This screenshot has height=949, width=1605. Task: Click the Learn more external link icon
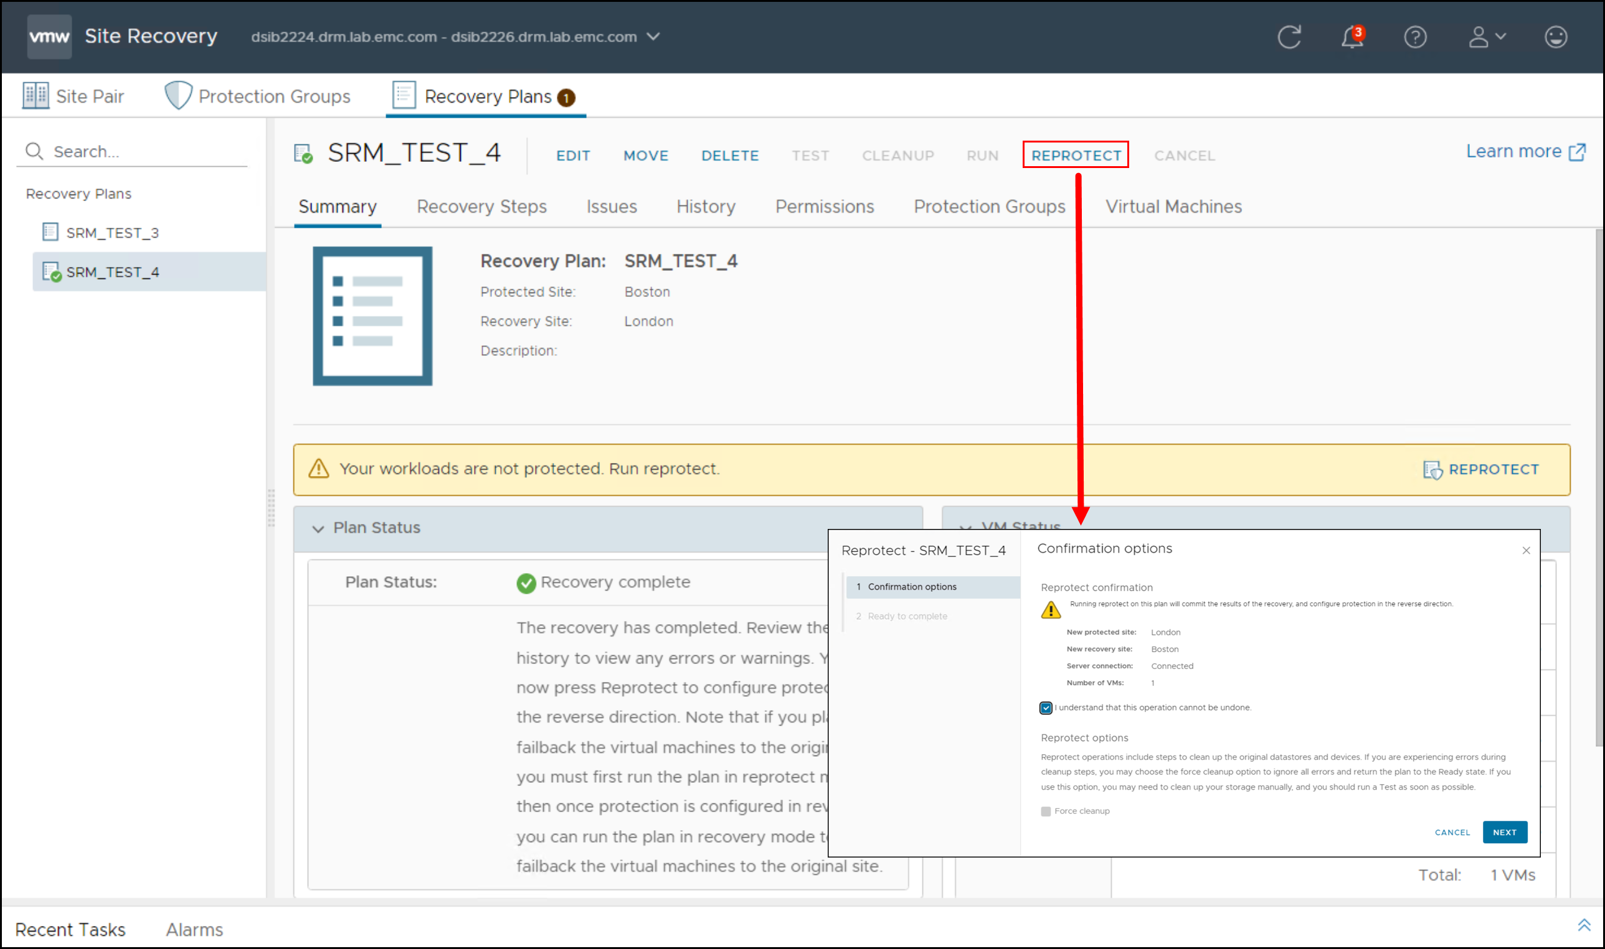pyautogui.click(x=1578, y=152)
